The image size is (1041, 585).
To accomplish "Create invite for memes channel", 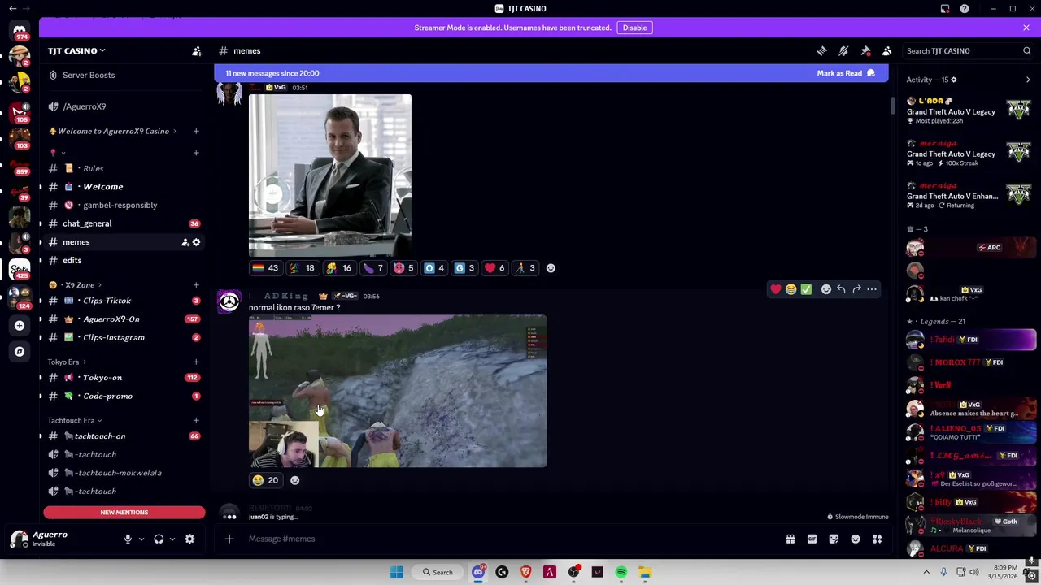I will point(185,242).
